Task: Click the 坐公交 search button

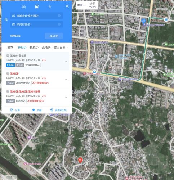Action: [54, 36]
